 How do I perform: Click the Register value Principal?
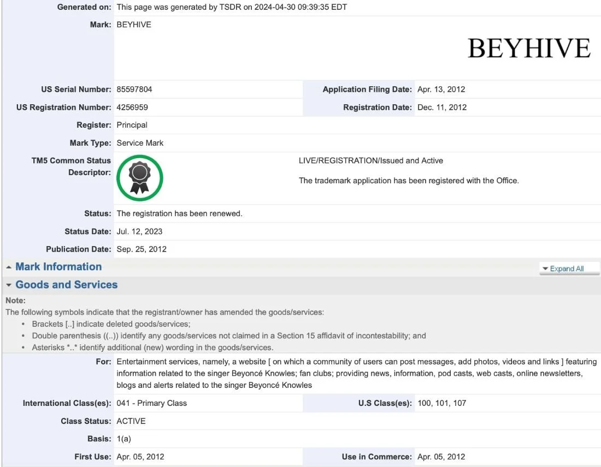point(132,125)
